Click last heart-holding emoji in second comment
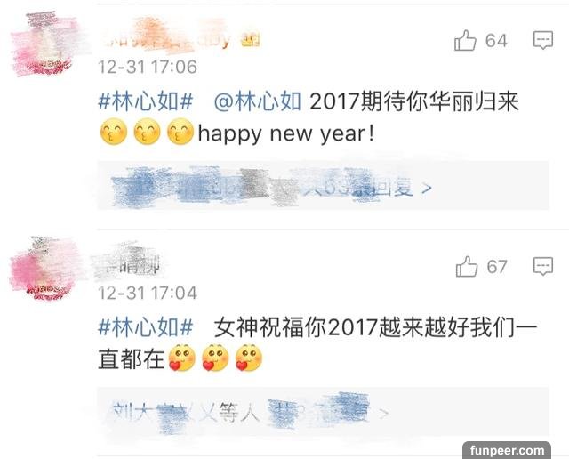 tap(249, 358)
